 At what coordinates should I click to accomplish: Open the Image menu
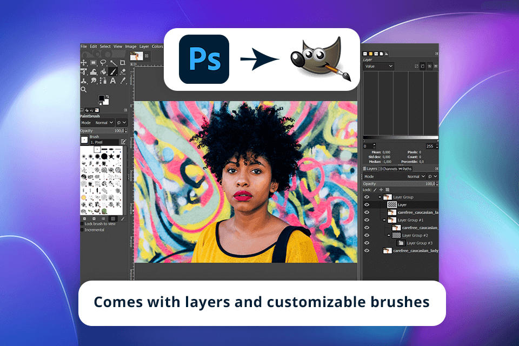131,46
